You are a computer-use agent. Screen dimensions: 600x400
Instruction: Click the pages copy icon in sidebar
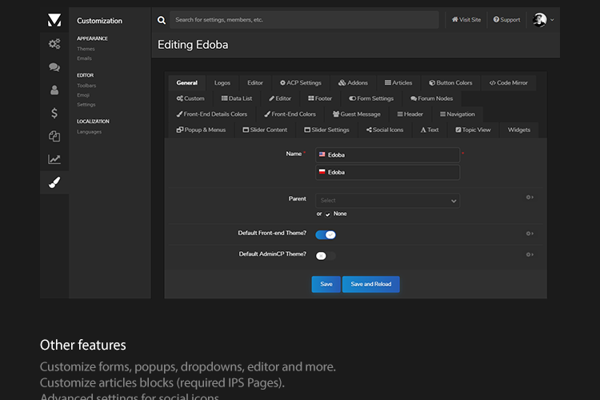tap(54, 137)
